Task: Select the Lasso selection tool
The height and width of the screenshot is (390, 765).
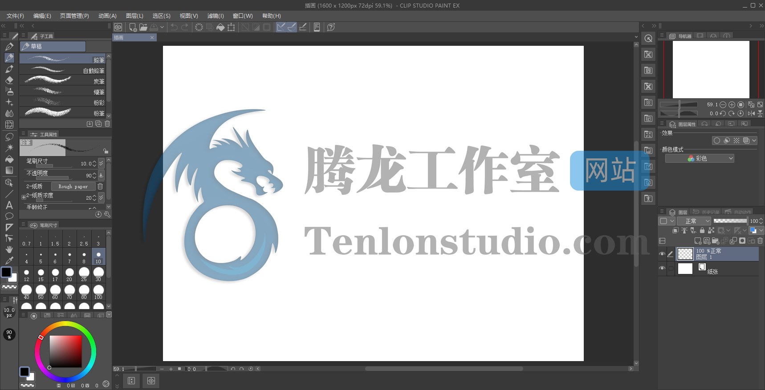Action: [x=9, y=137]
